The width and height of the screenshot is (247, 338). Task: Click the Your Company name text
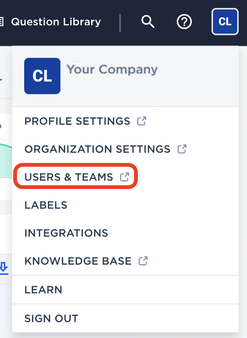pos(112,70)
